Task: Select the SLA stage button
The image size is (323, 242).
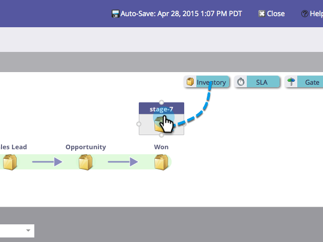Action: point(257,82)
